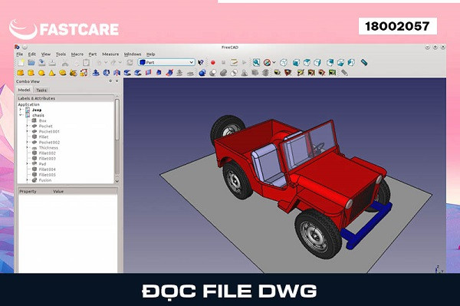Click the Fit All magnifier icon
The height and width of the screenshot is (306, 460).
[256, 62]
